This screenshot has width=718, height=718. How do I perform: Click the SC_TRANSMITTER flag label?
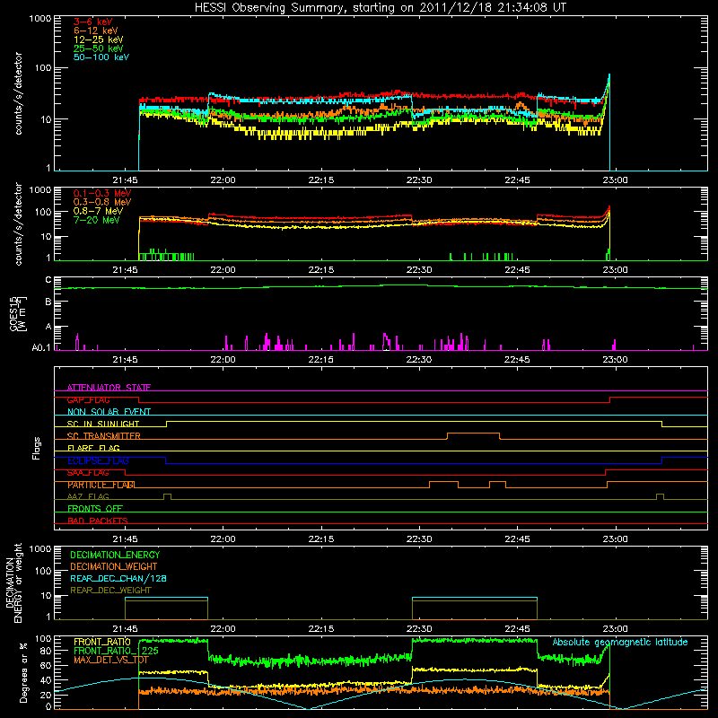104,436
